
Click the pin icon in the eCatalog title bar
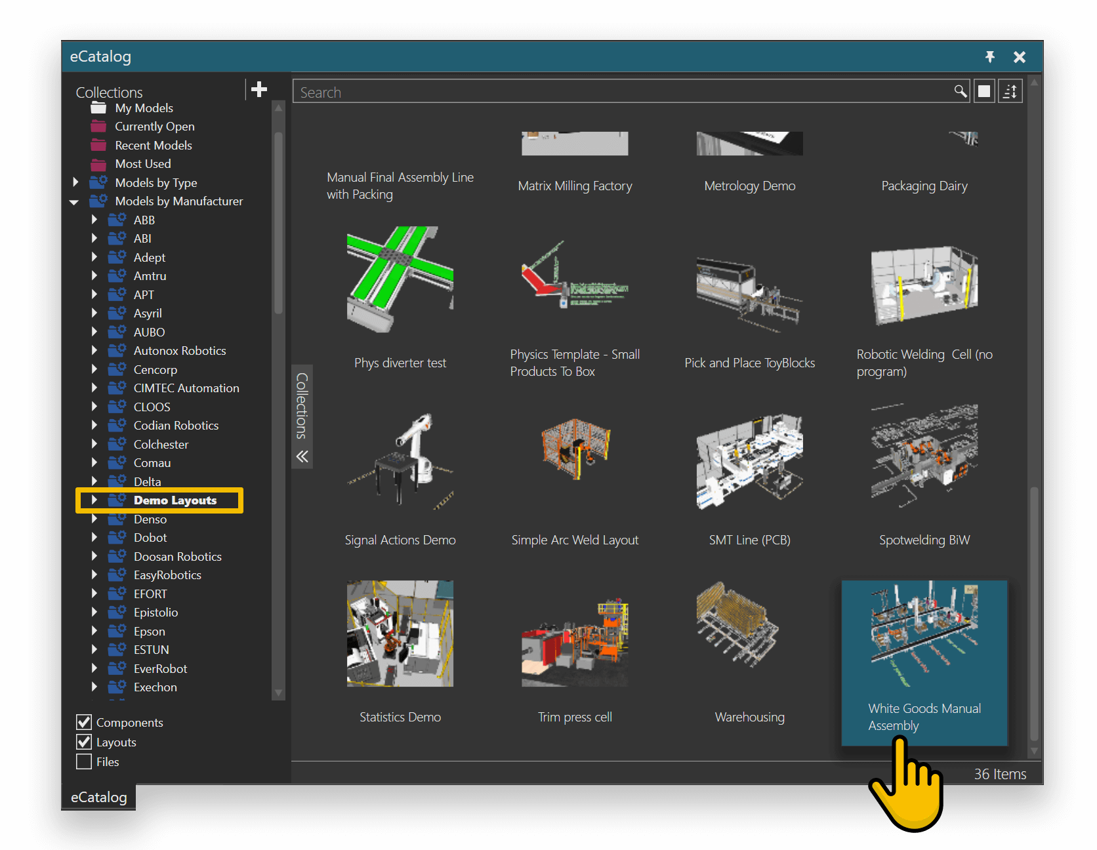point(990,56)
